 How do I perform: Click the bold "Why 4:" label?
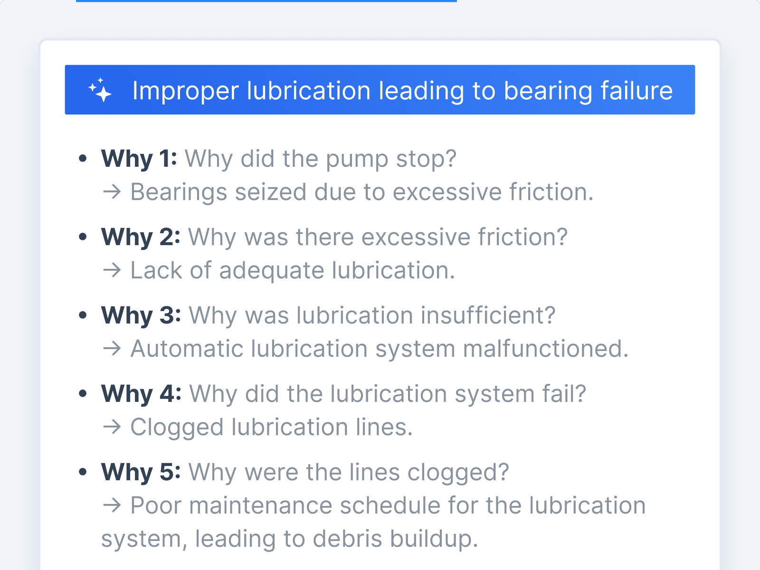(x=141, y=393)
